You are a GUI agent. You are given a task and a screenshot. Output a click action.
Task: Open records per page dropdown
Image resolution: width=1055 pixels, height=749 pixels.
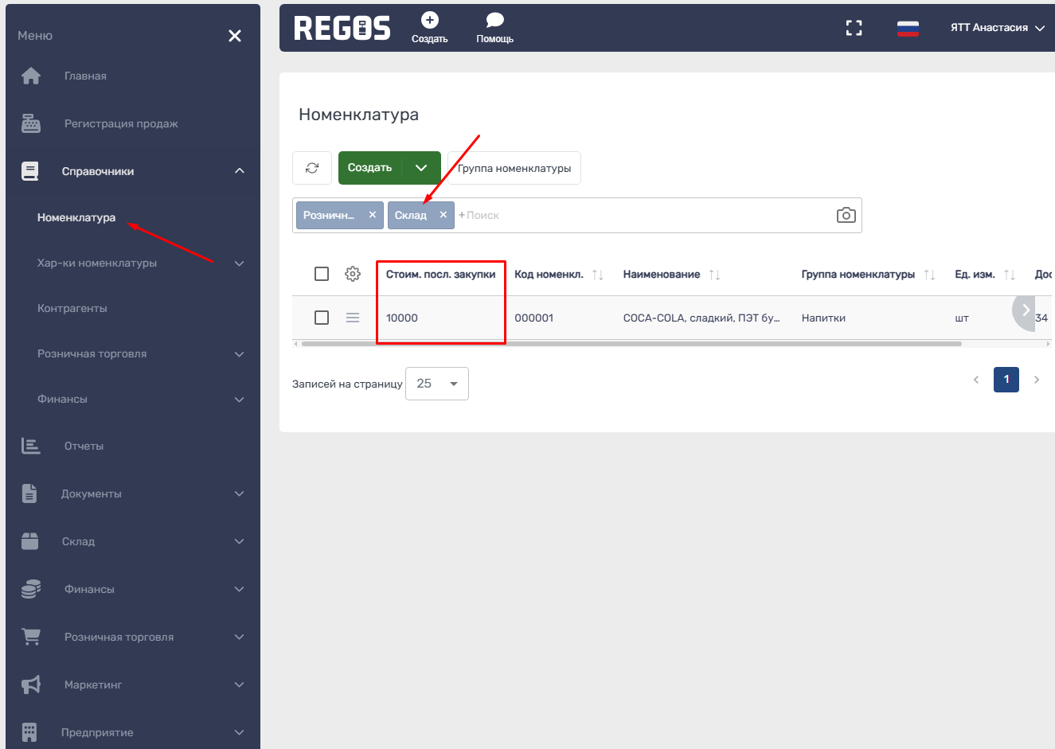436,384
